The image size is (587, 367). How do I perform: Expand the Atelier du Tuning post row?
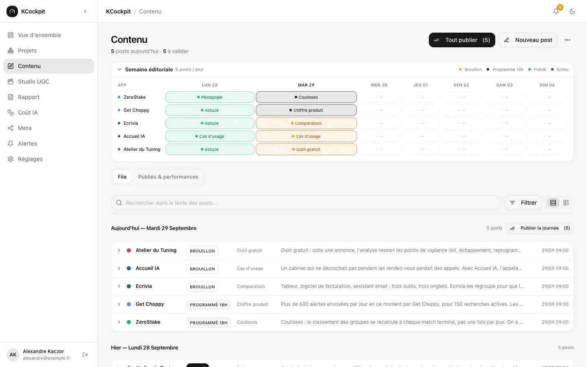119,250
